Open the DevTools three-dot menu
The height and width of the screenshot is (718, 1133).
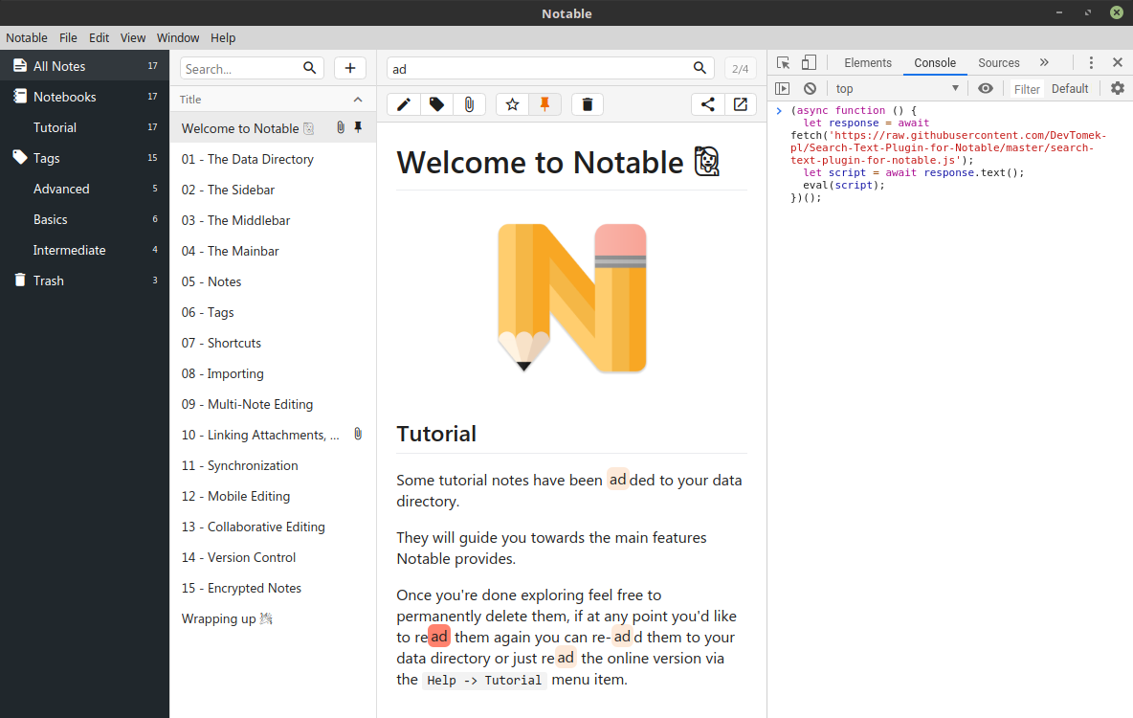pos(1091,63)
